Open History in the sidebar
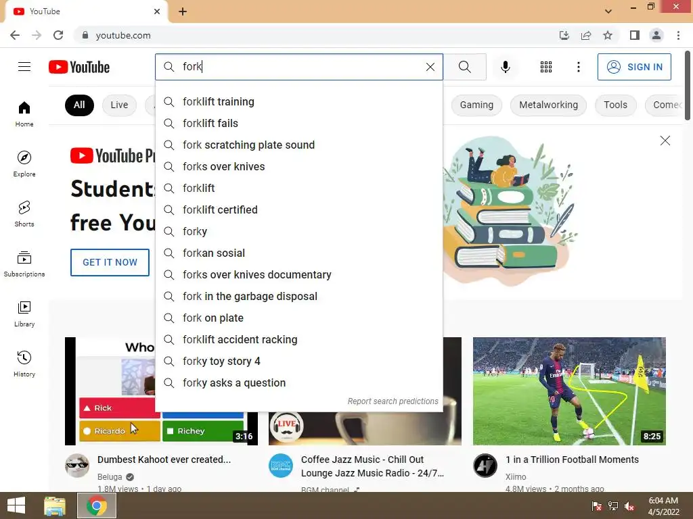Screen dimensions: 693x519 point(24,364)
